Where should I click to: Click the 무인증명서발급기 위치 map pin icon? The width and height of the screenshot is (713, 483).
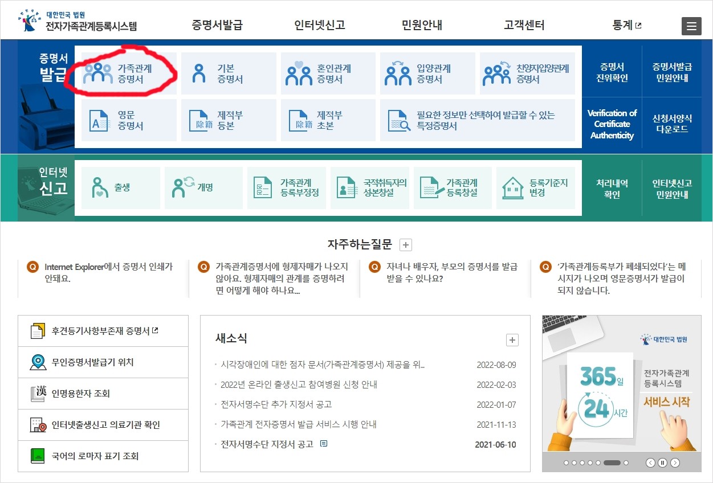coord(38,362)
